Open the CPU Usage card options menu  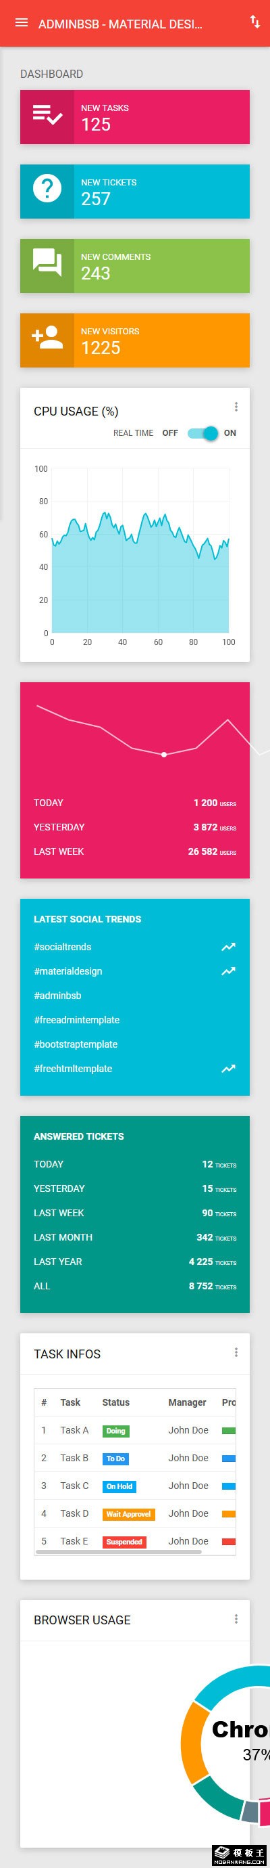pos(236,407)
